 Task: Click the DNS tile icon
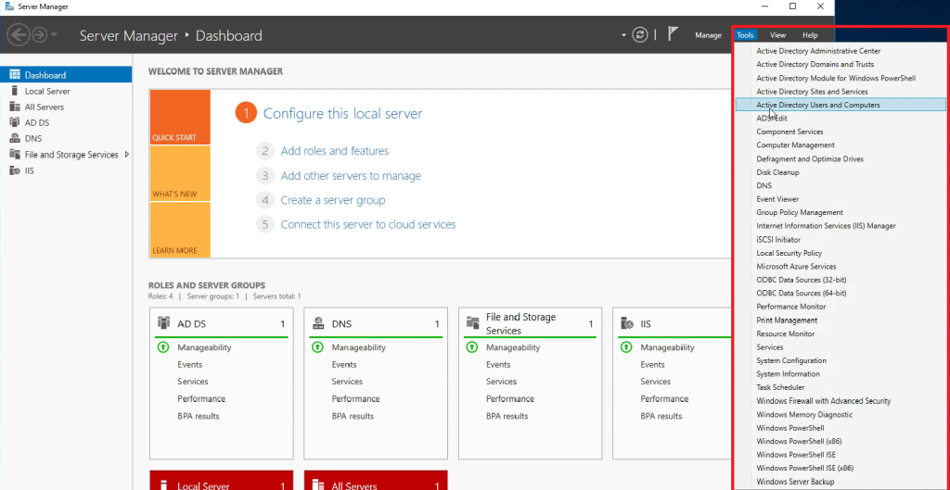click(317, 323)
